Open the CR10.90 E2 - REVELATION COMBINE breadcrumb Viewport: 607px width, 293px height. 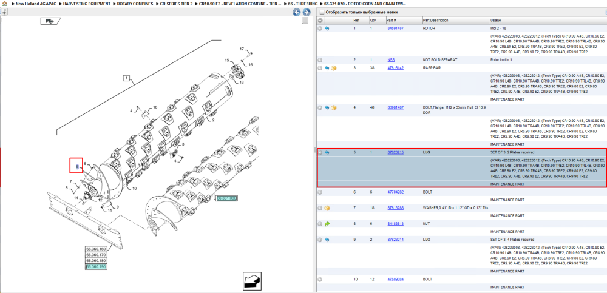point(240,4)
